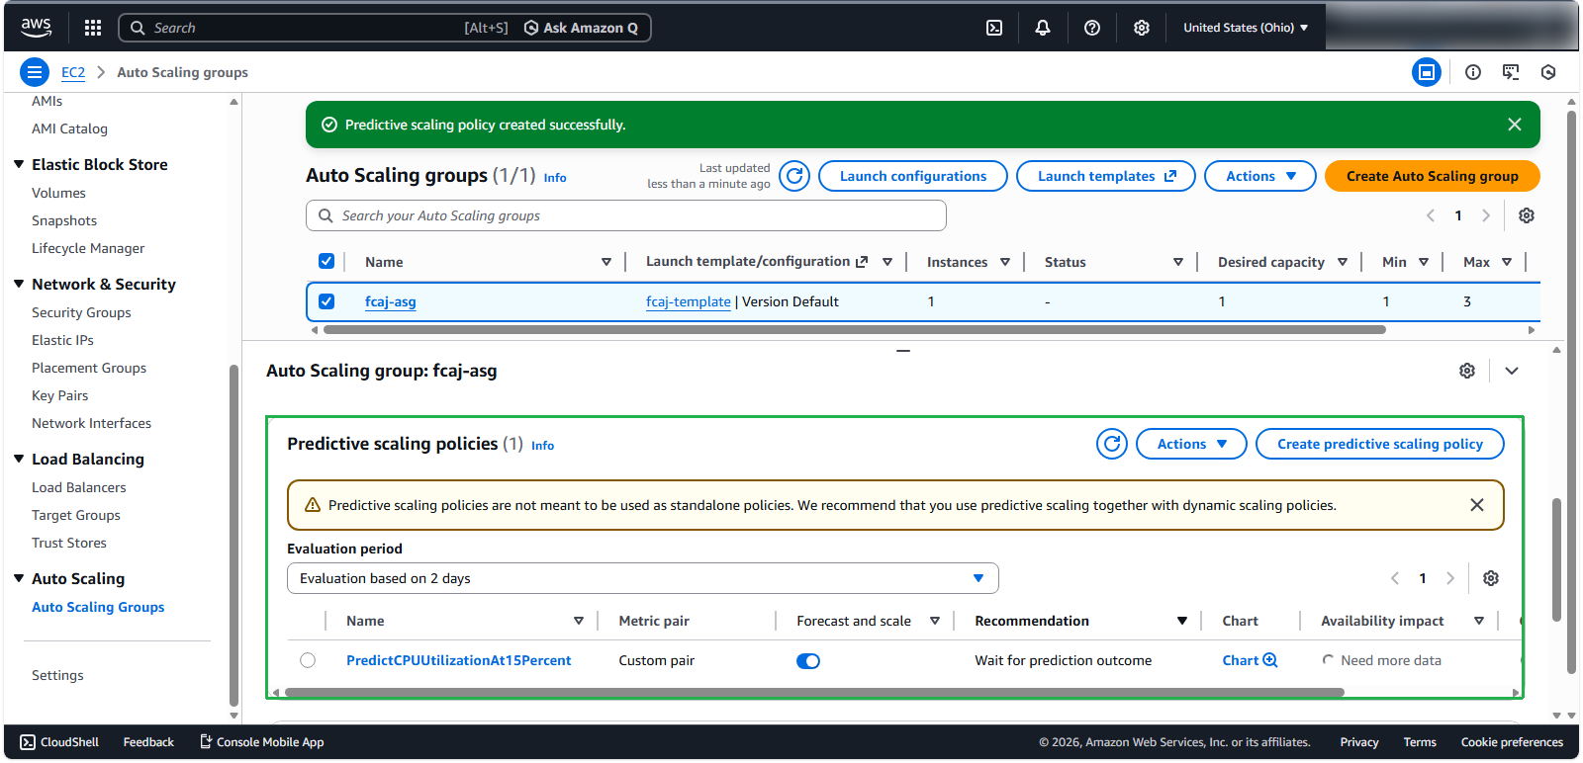The image size is (1583, 763).
Task: Open the Evaluation period dropdown
Action: 643,578
